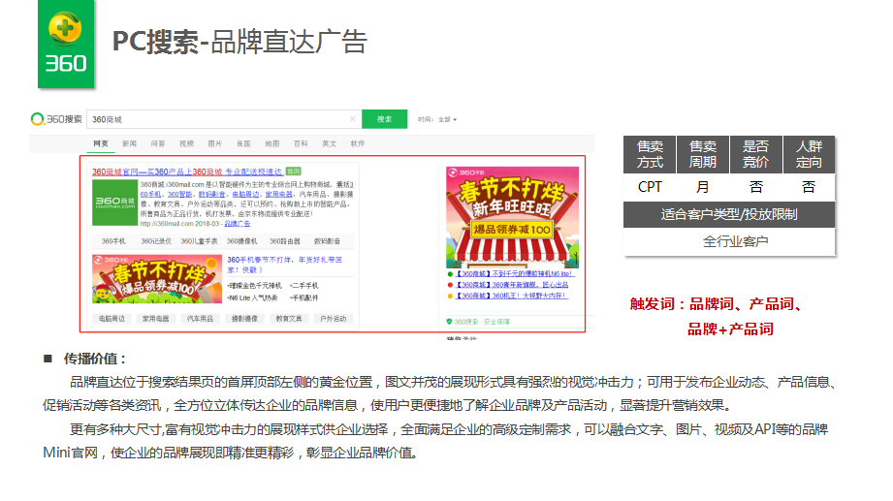The image size is (893, 501).
Task: Click the 摄影摄像 category button
Action: 244,318
